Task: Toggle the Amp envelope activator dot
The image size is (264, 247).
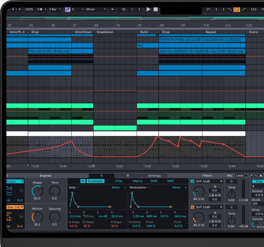Action: point(78,187)
